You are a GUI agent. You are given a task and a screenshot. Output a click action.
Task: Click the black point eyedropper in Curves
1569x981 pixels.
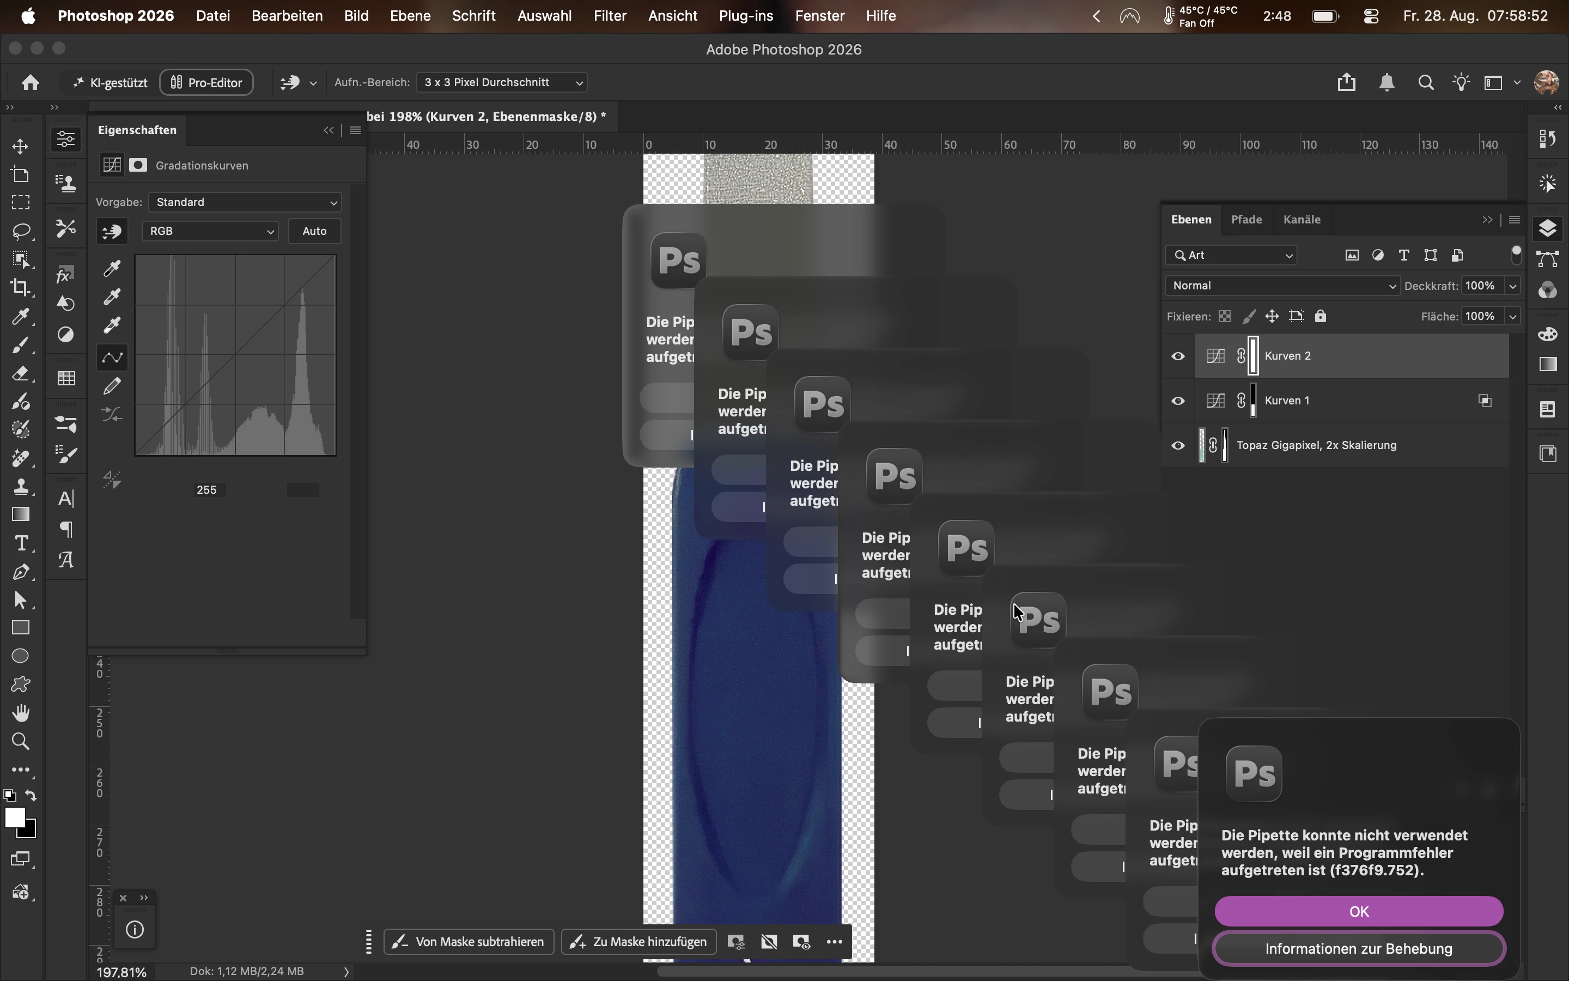(112, 268)
